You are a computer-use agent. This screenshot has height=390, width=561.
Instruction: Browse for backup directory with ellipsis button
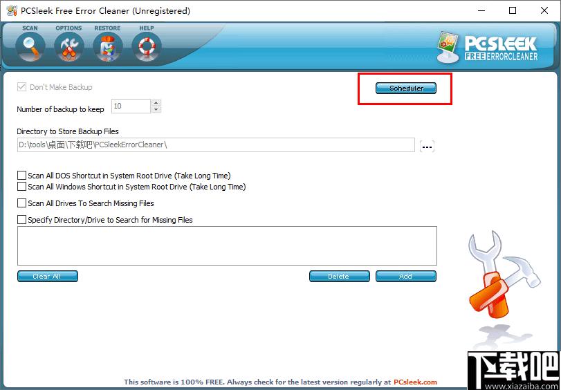click(x=427, y=147)
